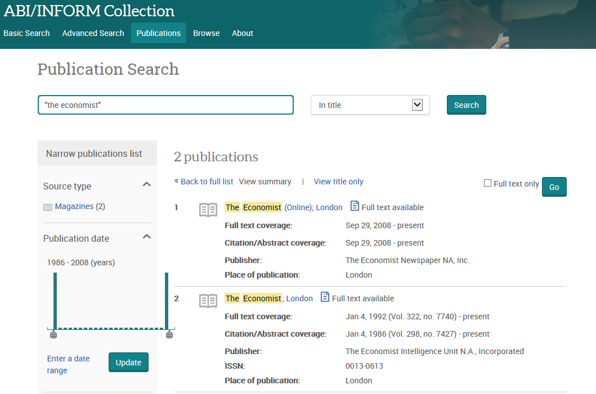Click the right handle of date slider

169,334
